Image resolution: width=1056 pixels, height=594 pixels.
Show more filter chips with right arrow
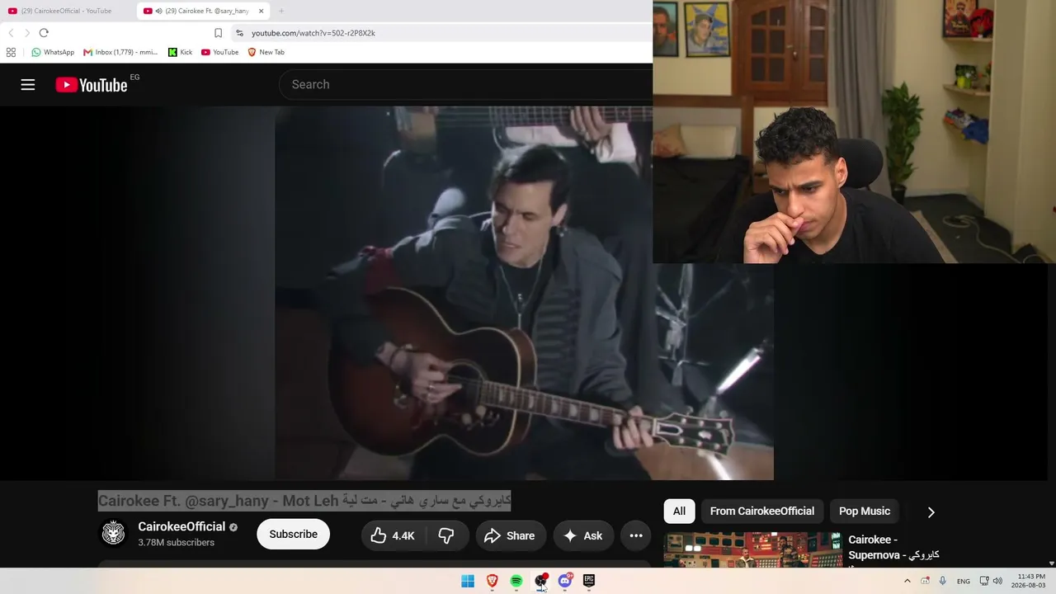coord(931,511)
